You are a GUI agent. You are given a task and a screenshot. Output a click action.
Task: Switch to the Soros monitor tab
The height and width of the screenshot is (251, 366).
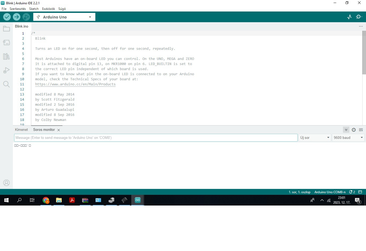pos(44,130)
